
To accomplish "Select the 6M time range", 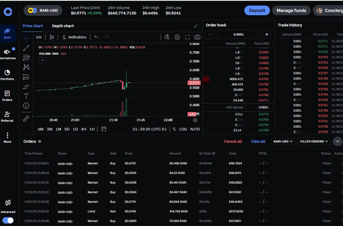I will 41,129.
